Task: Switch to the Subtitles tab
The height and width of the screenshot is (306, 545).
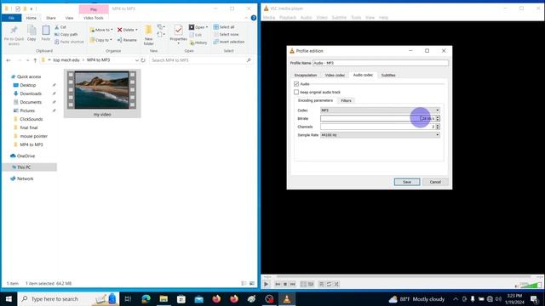Action: tap(388, 76)
